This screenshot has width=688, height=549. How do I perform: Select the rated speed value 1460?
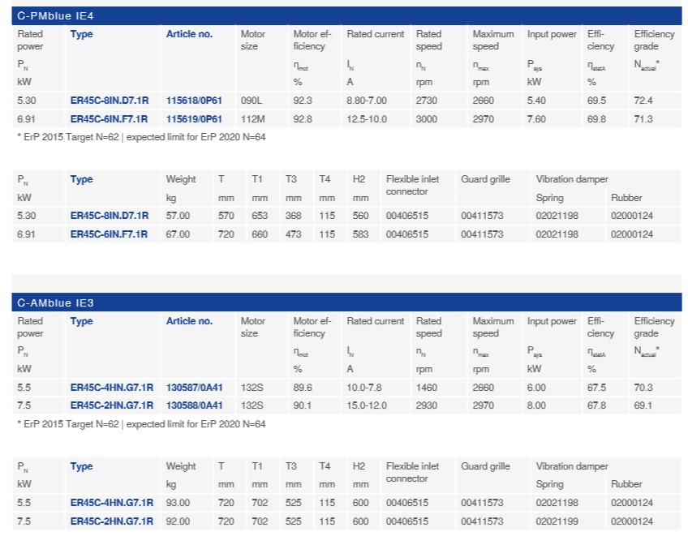click(427, 387)
